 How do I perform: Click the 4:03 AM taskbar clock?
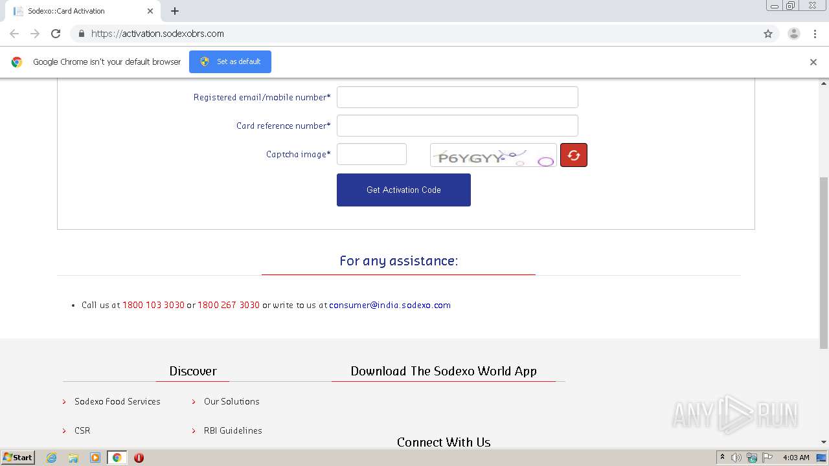point(796,458)
